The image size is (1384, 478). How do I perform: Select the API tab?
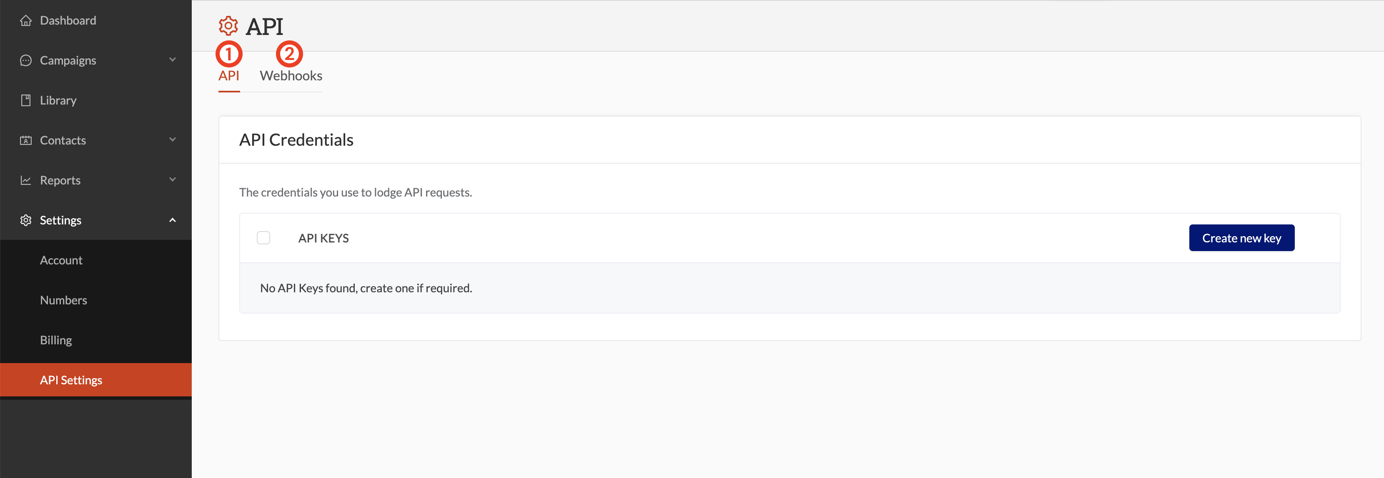coord(229,76)
